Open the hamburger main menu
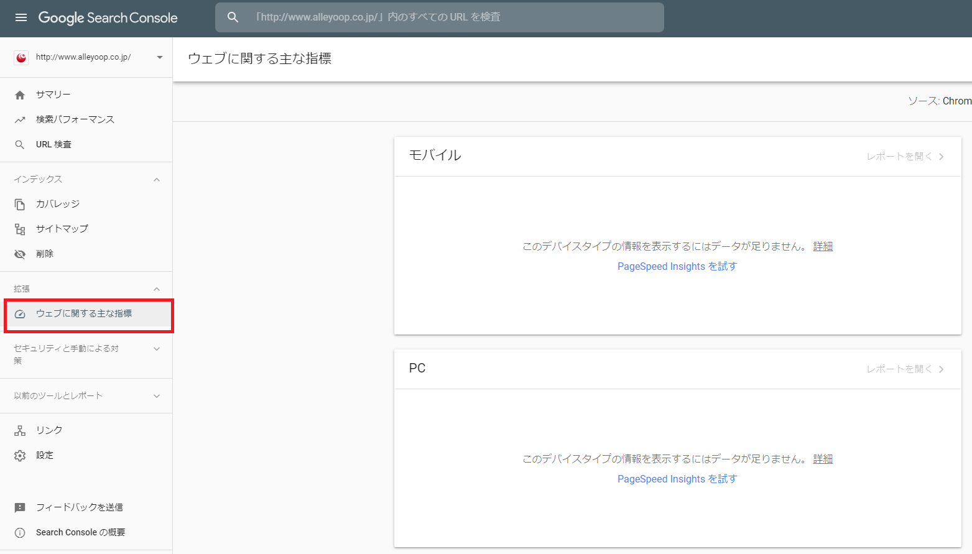This screenshot has width=972, height=554. pos(21,17)
